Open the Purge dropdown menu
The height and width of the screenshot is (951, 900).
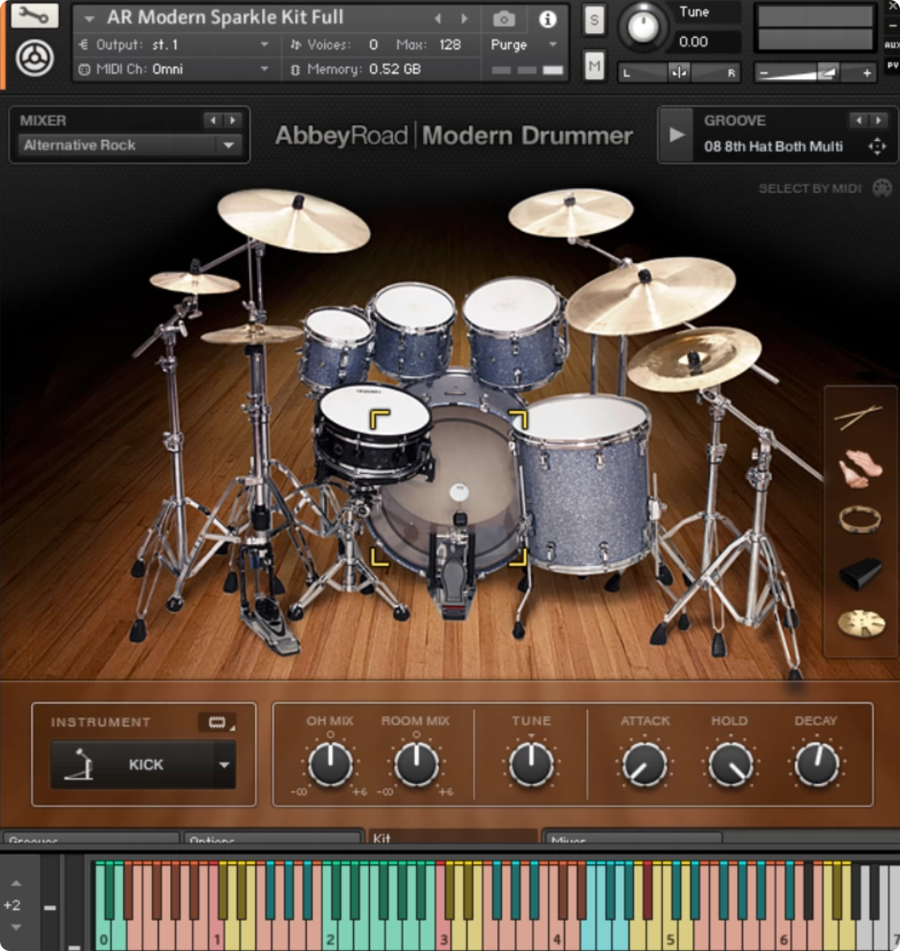pos(524,45)
